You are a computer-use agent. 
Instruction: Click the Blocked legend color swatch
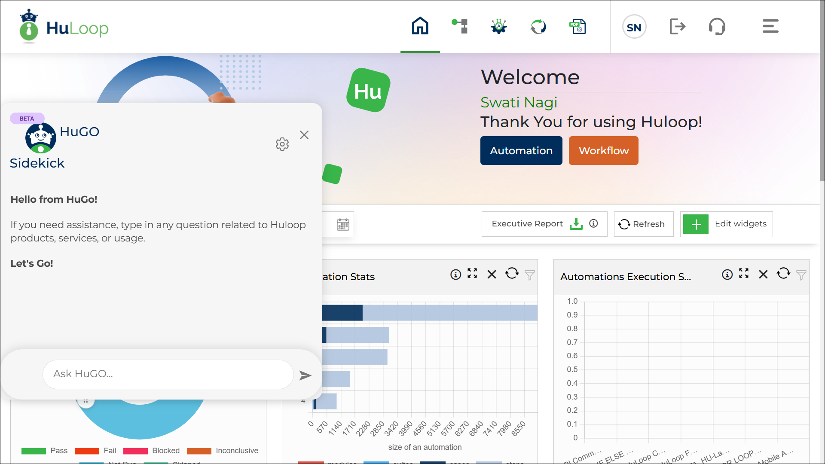tap(135, 451)
